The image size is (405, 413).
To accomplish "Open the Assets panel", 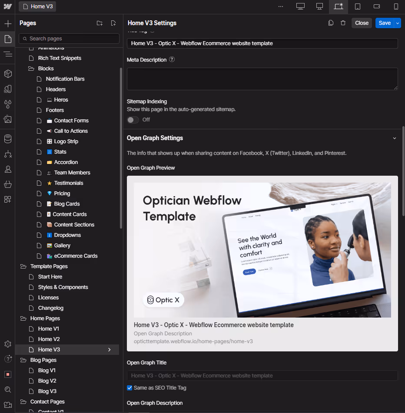I will click(x=7, y=119).
